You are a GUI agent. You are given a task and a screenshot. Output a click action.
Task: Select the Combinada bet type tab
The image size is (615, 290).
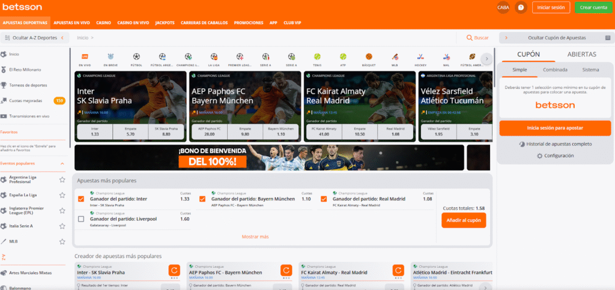coord(555,70)
